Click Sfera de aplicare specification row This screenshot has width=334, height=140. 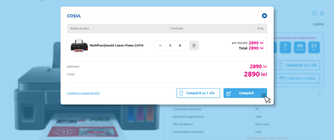tap(247, 124)
